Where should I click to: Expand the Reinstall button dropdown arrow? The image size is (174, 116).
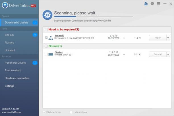[168, 54]
